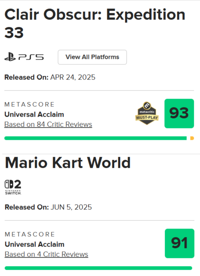
Task: Click the Mario Kart World title
Action: point(68,163)
